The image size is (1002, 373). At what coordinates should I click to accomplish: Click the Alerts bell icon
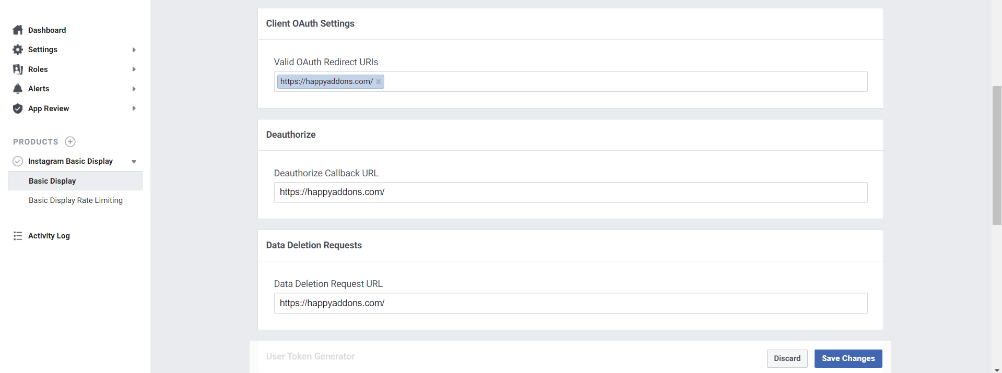[x=18, y=89]
